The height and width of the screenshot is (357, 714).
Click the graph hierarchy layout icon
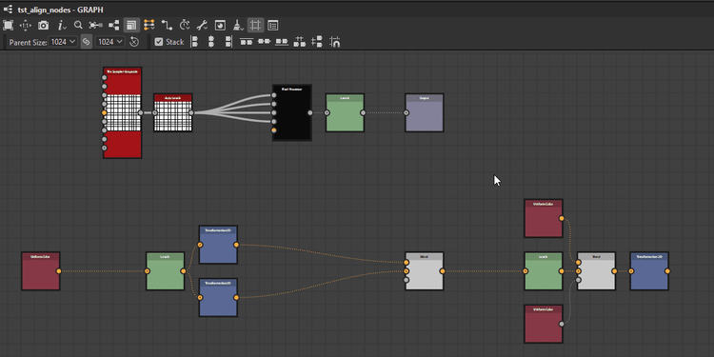click(114, 25)
